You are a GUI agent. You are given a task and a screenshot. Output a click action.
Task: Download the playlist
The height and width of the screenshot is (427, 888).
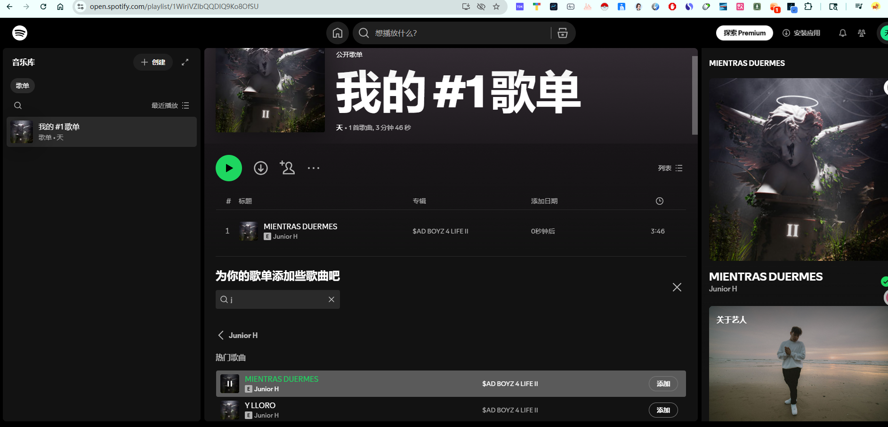point(261,168)
